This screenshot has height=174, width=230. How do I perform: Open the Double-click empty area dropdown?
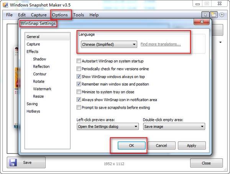[x=174, y=127]
